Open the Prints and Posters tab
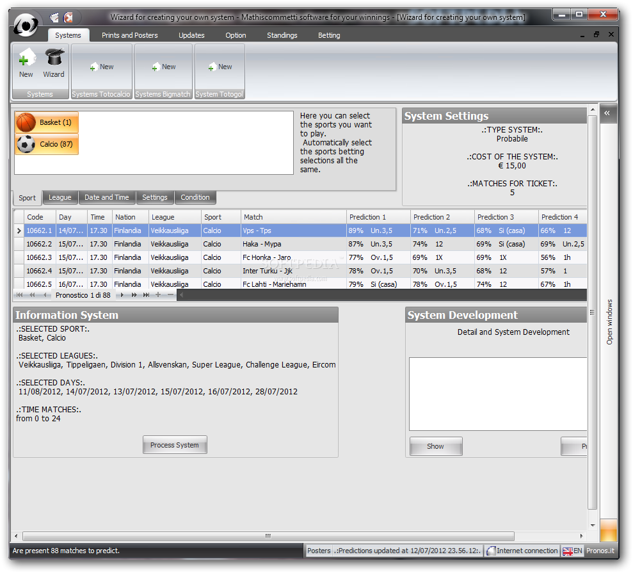 (x=129, y=35)
